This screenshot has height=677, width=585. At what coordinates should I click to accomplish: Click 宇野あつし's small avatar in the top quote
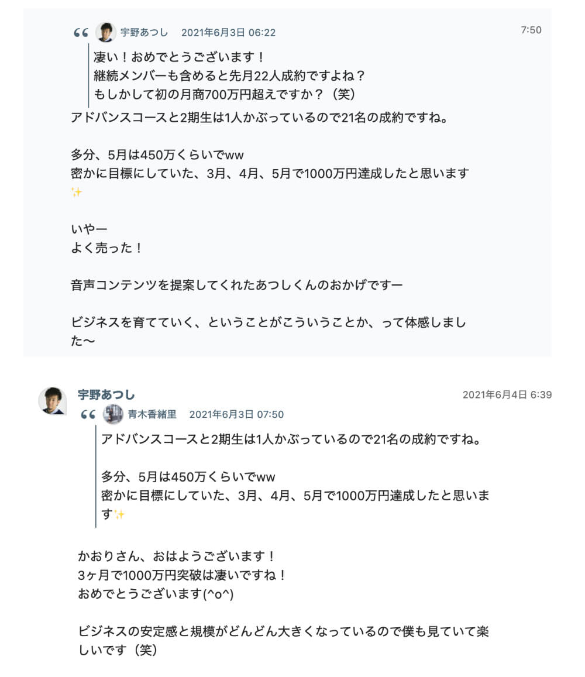point(106,32)
